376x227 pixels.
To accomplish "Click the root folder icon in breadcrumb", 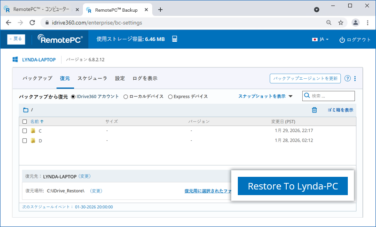I will (26, 110).
